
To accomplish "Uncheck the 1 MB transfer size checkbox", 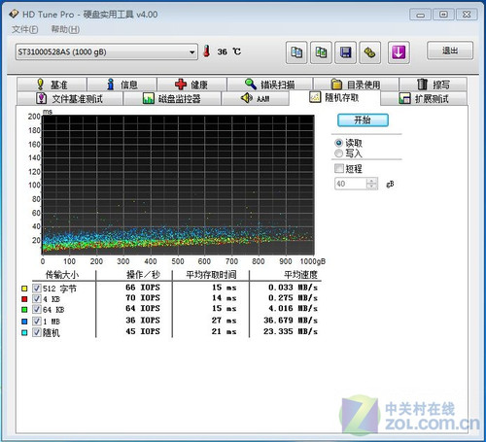I will (x=37, y=322).
